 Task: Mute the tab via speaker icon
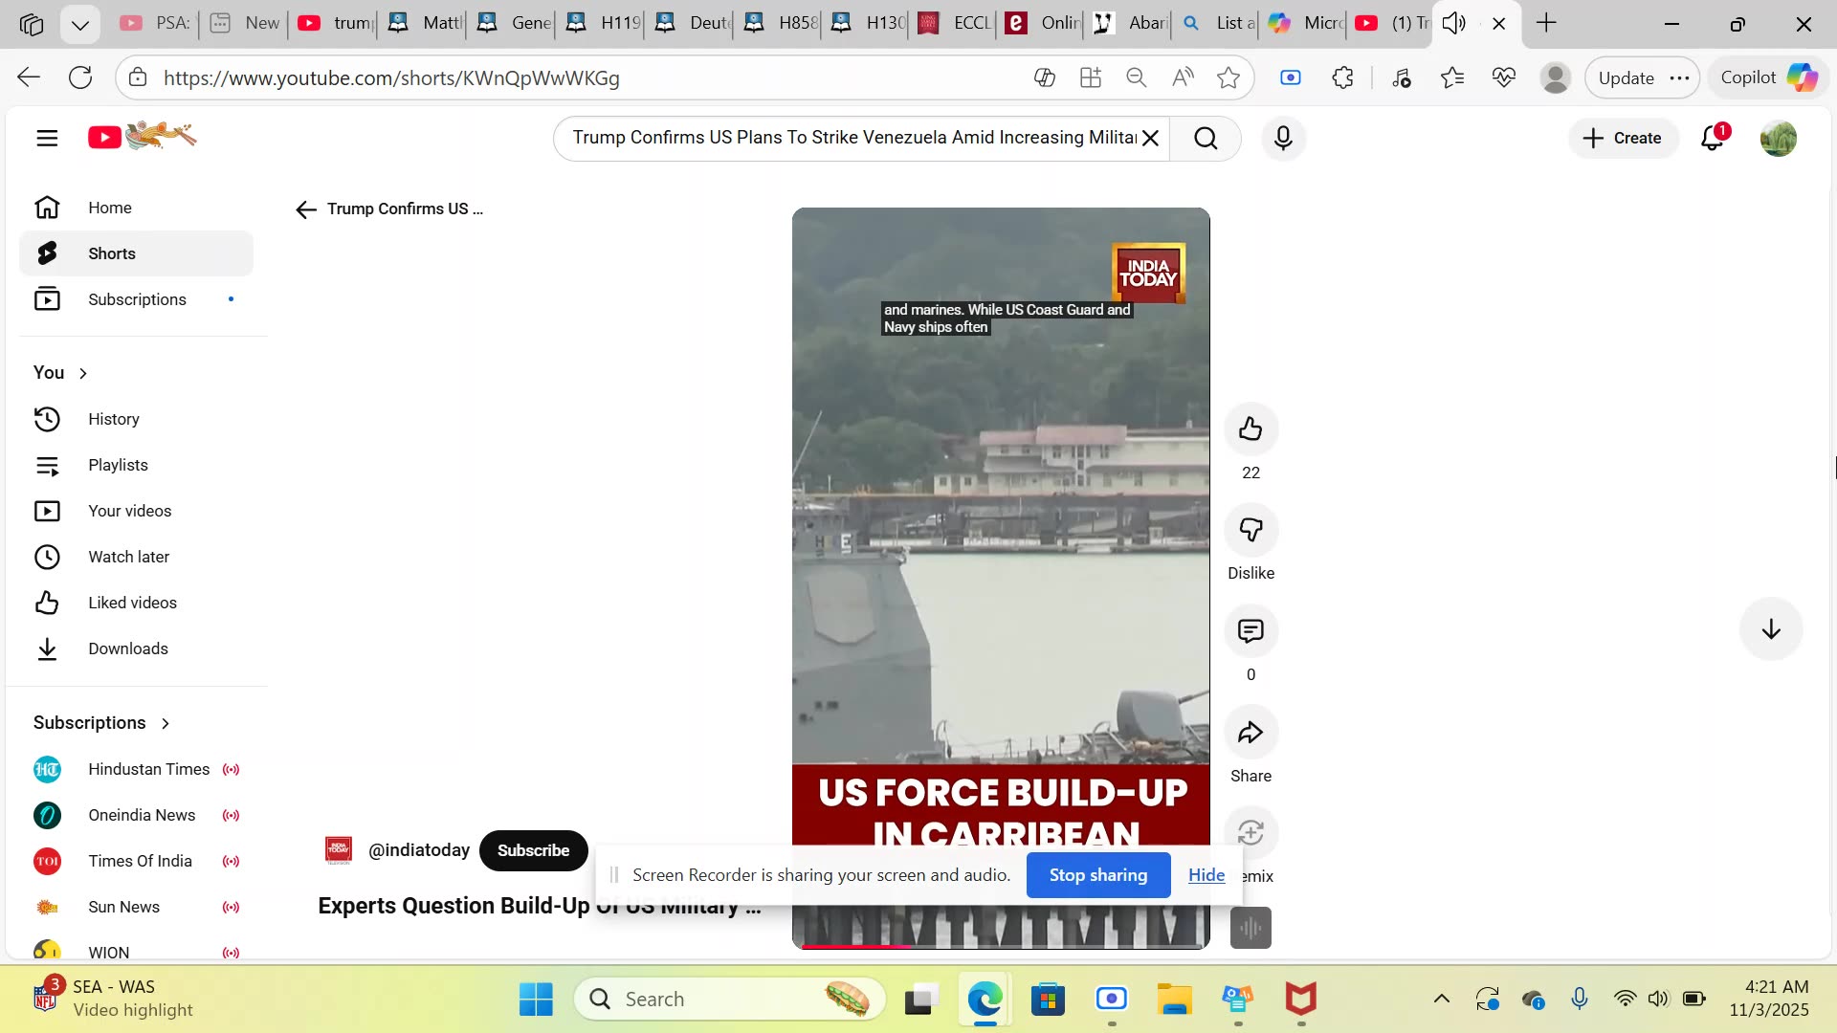[x=1453, y=23]
